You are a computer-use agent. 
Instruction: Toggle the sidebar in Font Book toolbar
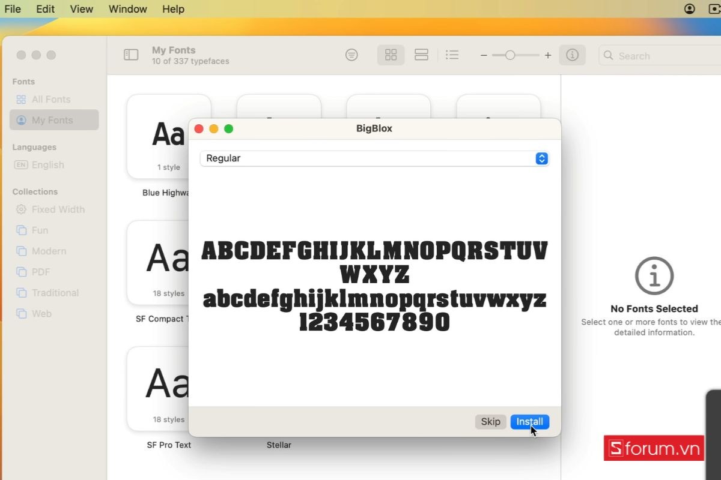pos(131,55)
